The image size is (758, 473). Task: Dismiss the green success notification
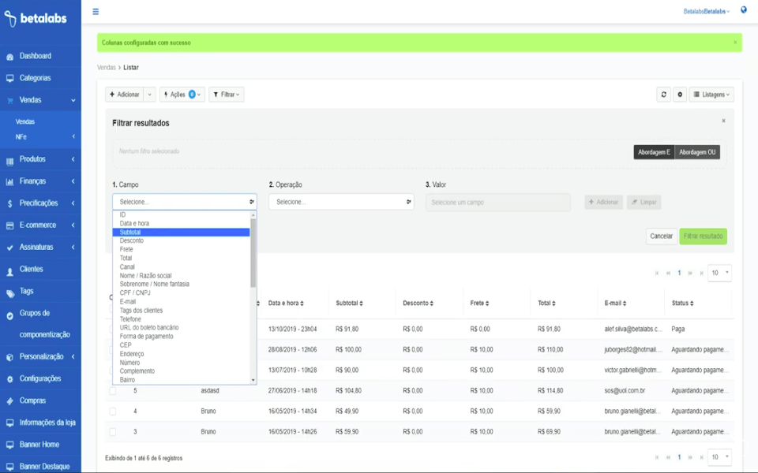tap(735, 43)
